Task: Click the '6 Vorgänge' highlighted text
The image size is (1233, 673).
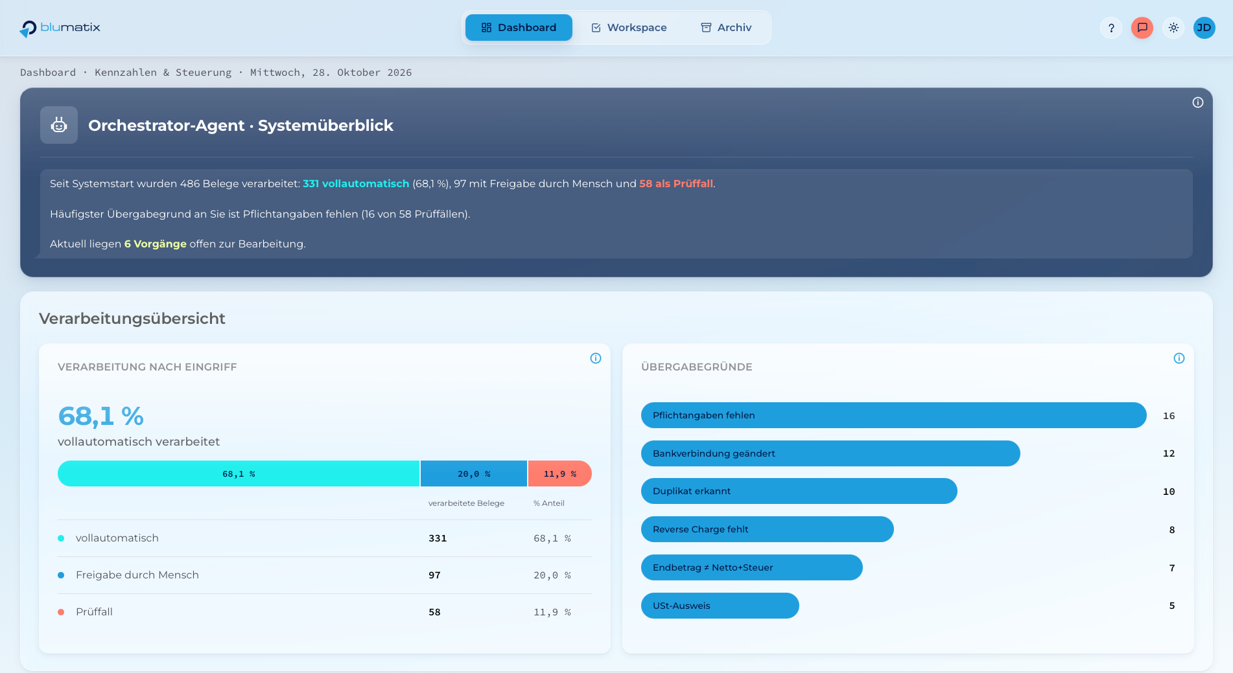Action: (x=156, y=244)
